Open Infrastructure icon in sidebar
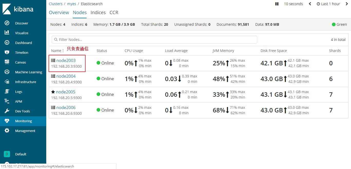Viewport: 351px width, 169px height. [7, 82]
